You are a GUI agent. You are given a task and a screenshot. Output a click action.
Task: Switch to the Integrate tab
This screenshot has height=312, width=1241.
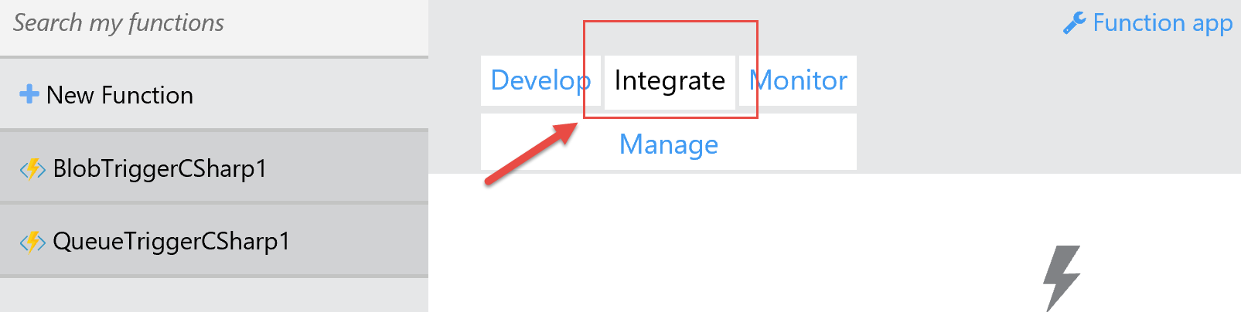tap(670, 80)
